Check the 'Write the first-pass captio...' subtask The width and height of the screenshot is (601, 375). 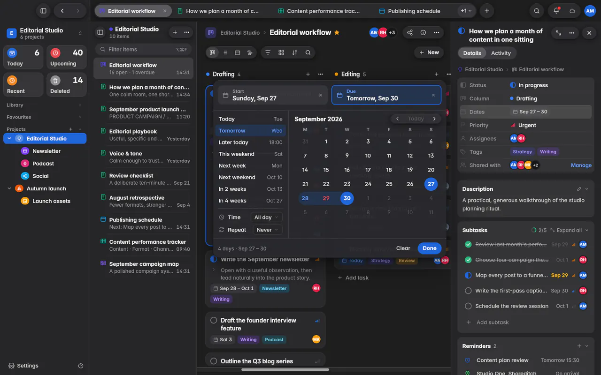point(468,291)
